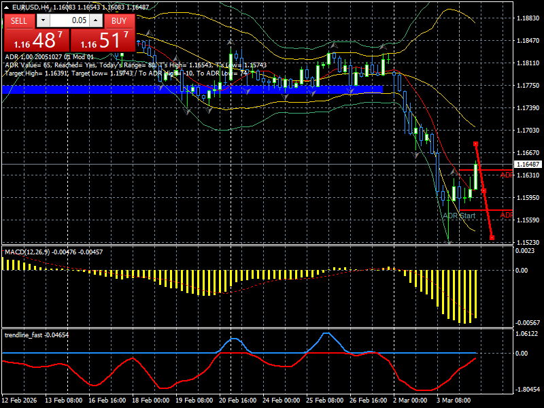Click the BUY button in one-click panel
Screen dimensions: 544x408
(x=119, y=21)
